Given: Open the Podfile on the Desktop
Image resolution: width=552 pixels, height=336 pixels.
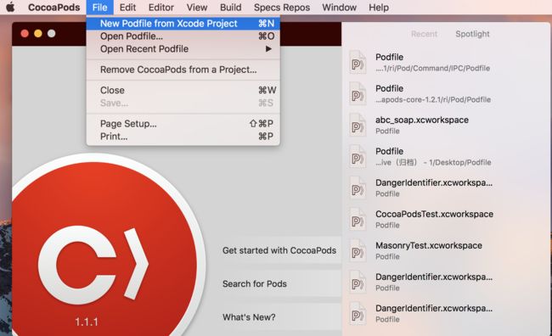Looking at the screenshot, I should click(447, 156).
